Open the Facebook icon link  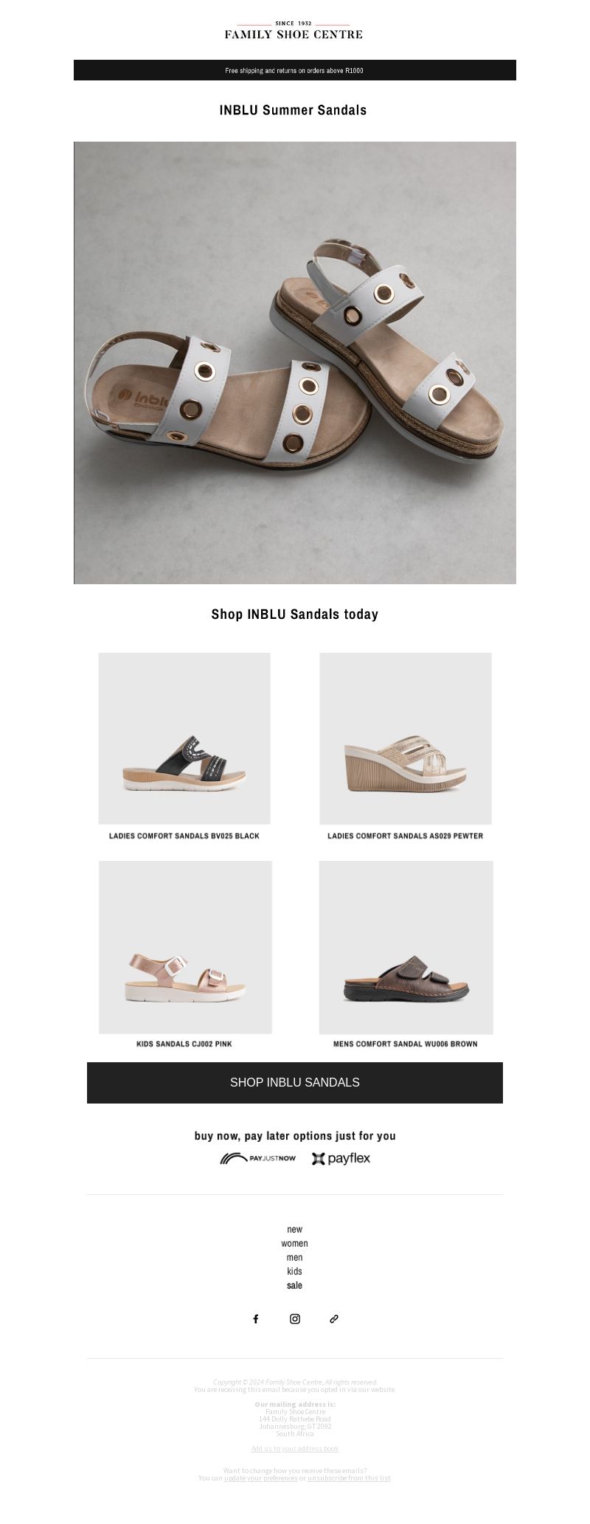tap(256, 1319)
